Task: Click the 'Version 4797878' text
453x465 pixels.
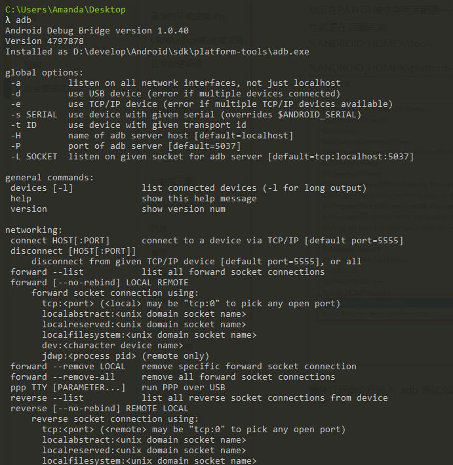Action: coord(44,41)
